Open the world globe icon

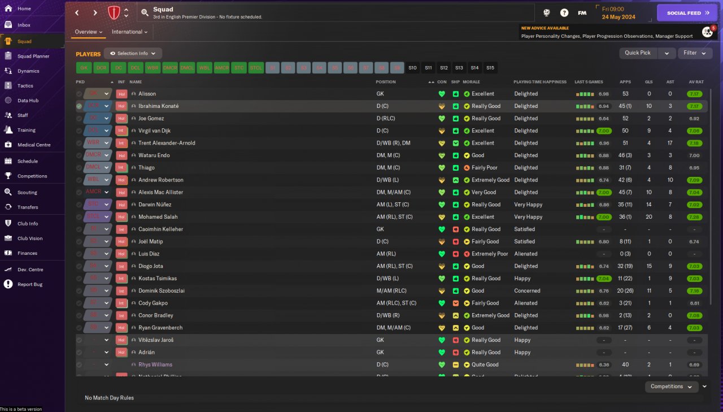[x=547, y=12]
